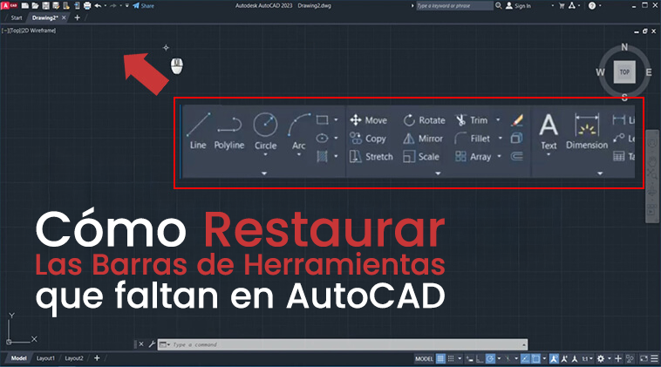This screenshot has width=661, height=367.
Task: Open the Circle options dropdown
Action: pyautogui.click(x=266, y=154)
